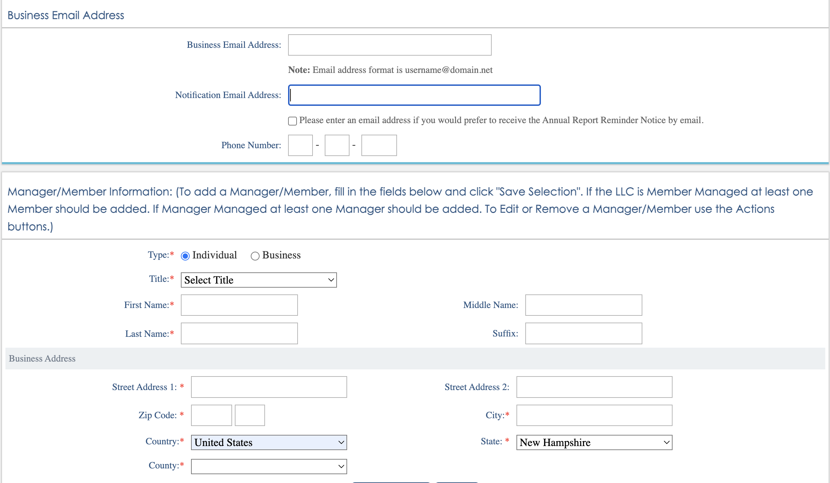Viewport: 830px width, 483px height.
Task: Click the Manager/Member Information instructions text
Action: (410, 209)
